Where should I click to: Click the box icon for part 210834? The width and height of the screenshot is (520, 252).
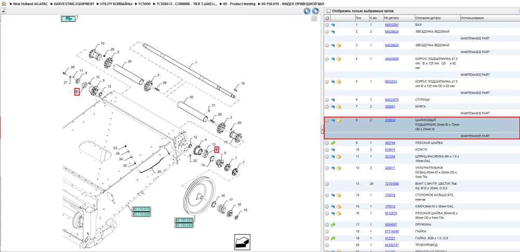coord(339,120)
